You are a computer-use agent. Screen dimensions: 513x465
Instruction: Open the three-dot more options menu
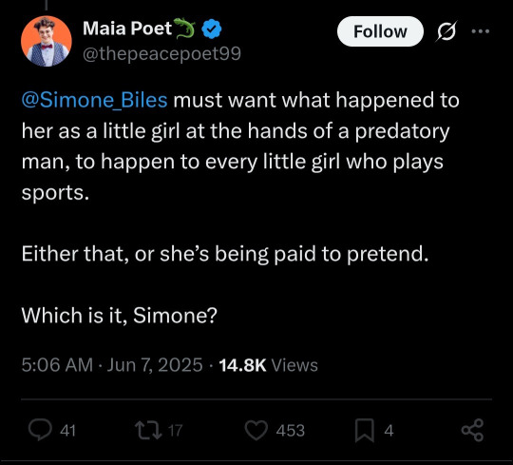(x=481, y=31)
